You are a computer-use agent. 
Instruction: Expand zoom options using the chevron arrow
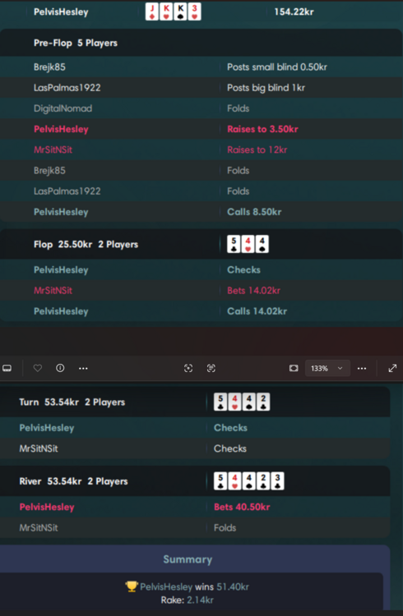tap(340, 368)
